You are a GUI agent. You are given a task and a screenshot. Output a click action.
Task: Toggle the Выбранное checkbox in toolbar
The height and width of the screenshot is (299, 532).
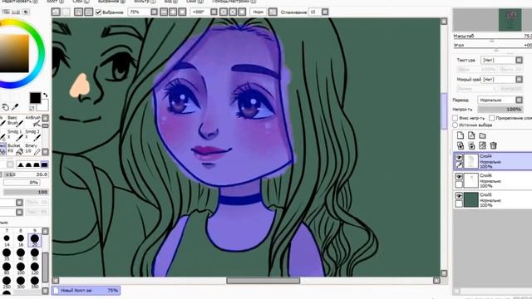click(98, 12)
